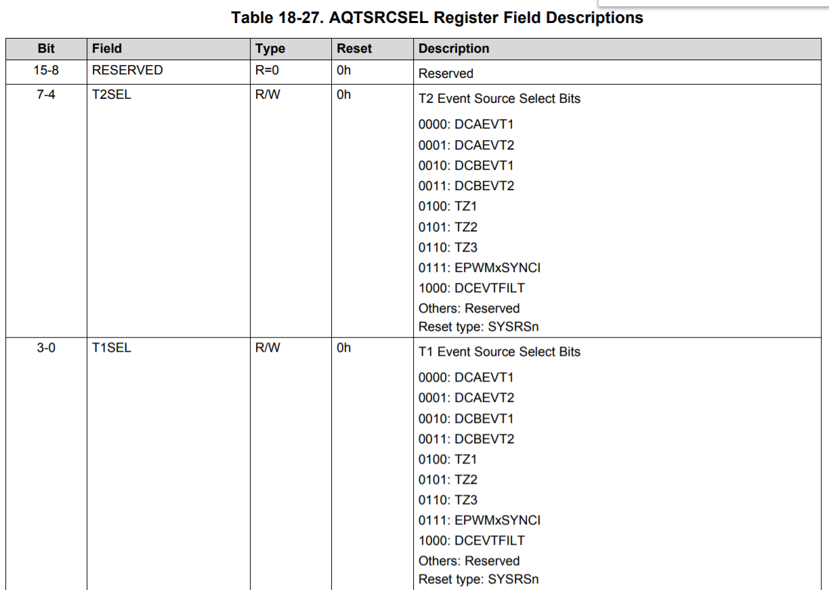Click Reset type: SYSRSn under T2SEL
This screenshot has height=590, width=829.
tap(479, 327)
